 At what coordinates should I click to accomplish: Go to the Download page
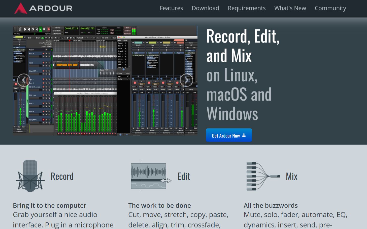click(205, 8)
